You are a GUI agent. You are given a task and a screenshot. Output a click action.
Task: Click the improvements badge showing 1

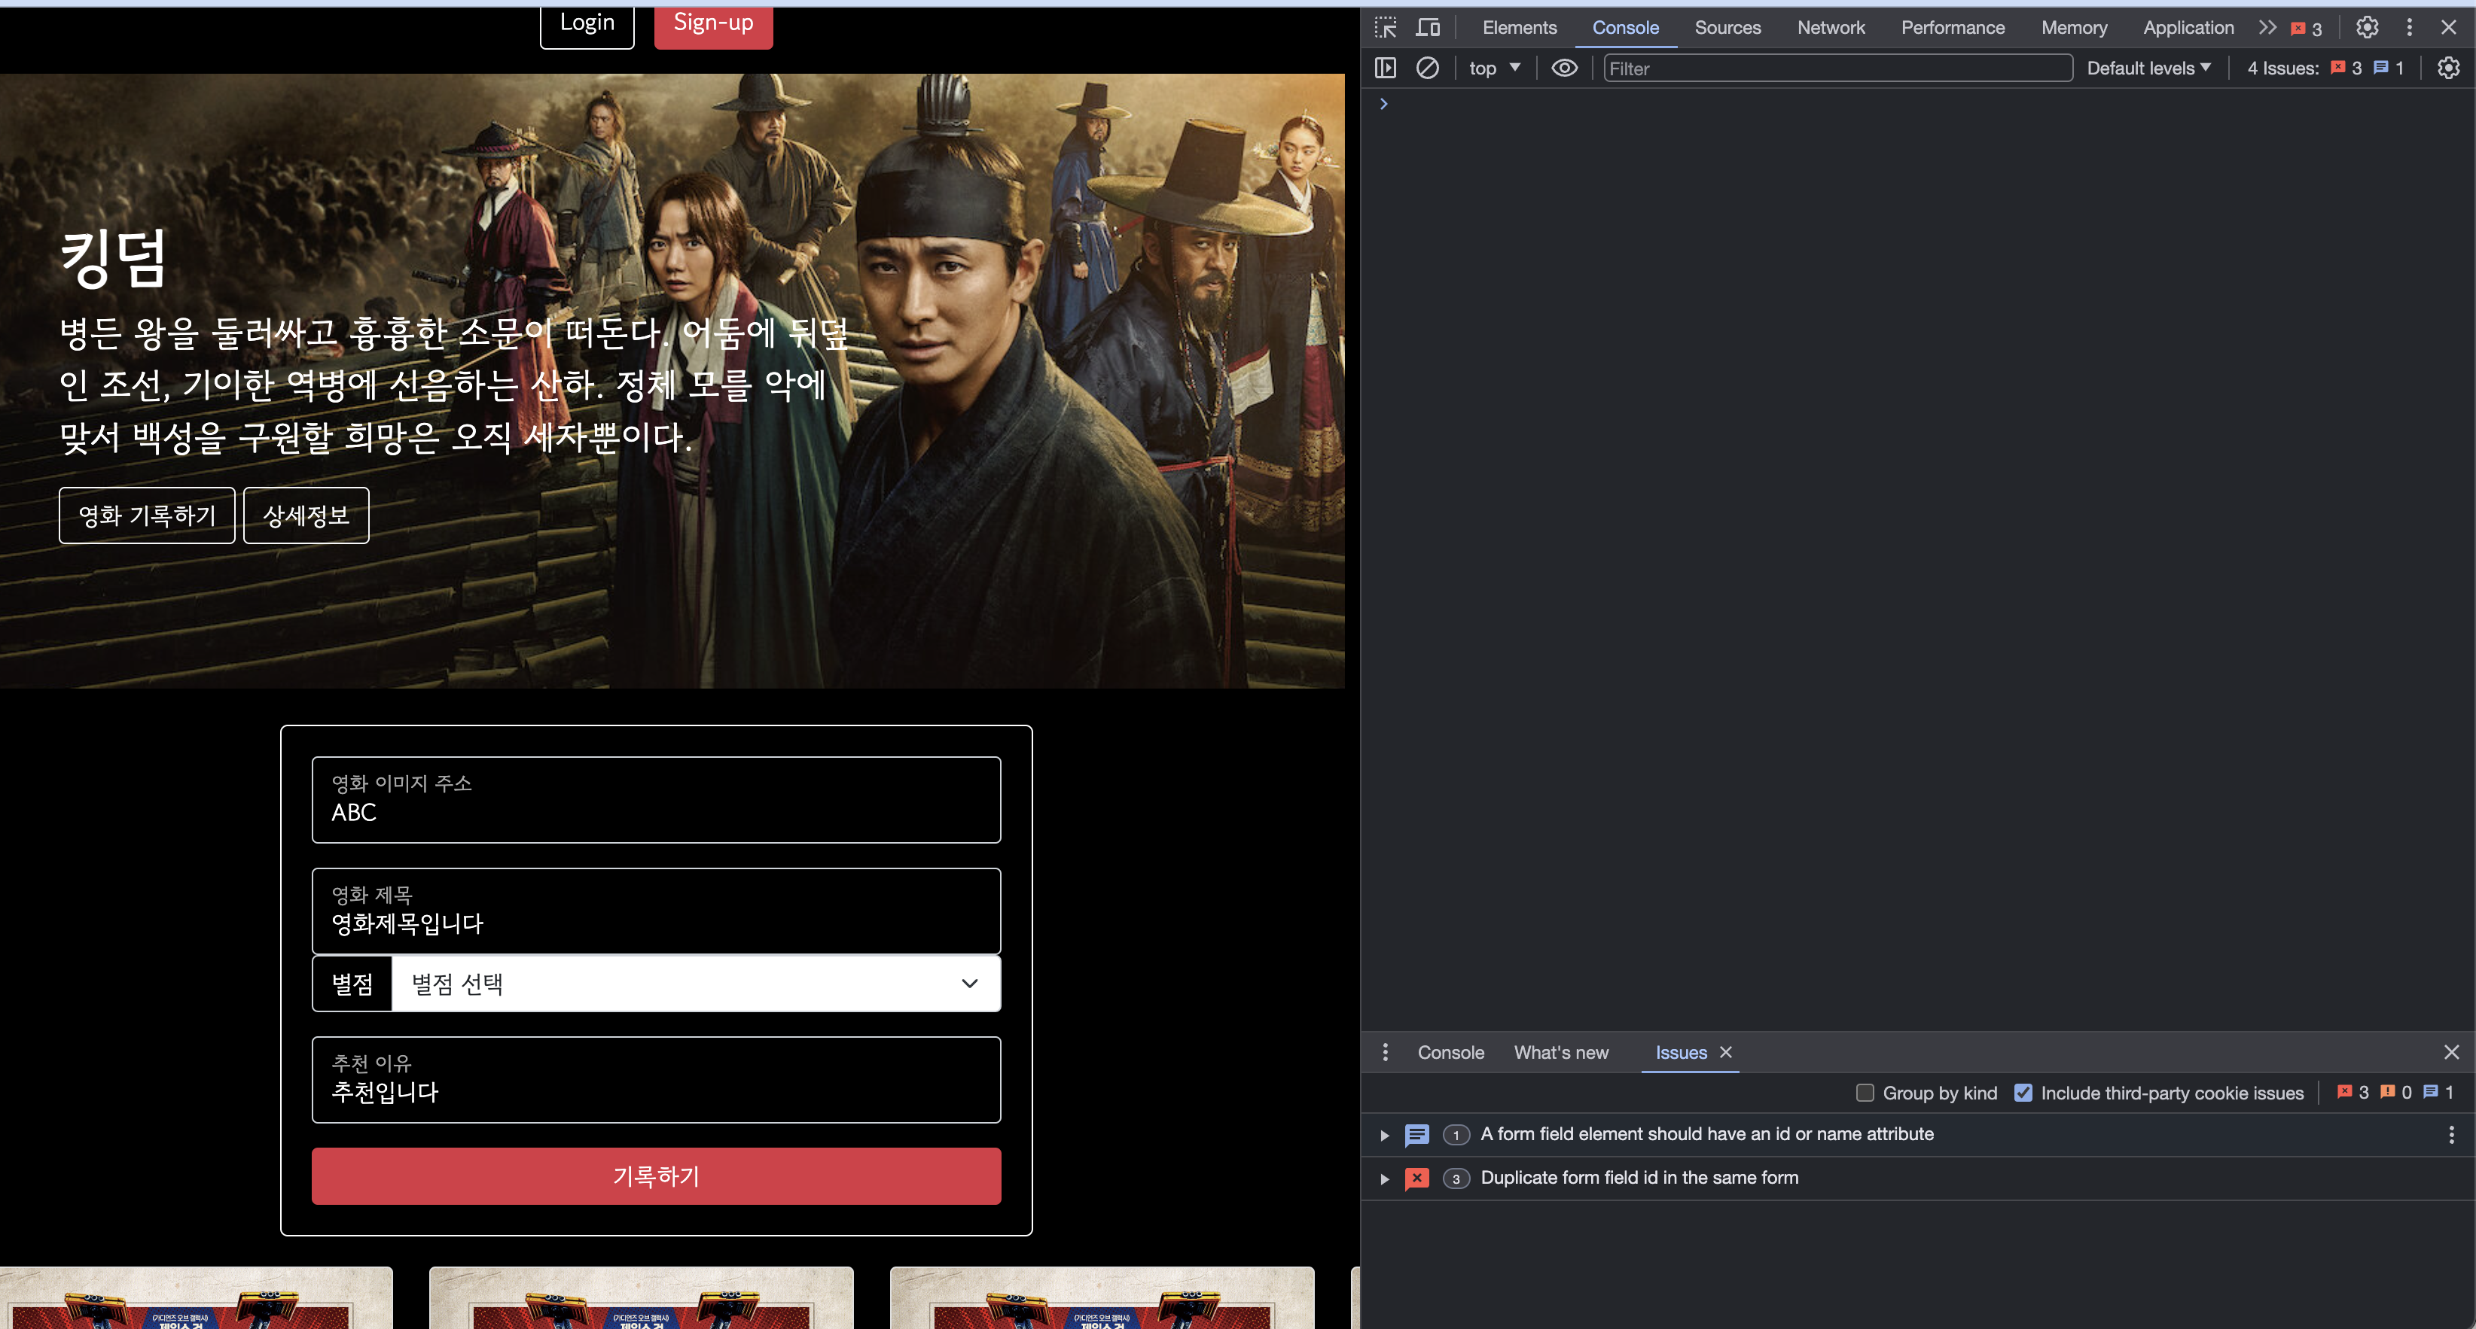point(2438,1093)
